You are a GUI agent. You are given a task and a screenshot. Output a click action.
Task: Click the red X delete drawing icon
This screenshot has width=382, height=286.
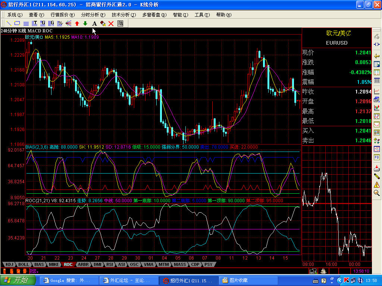[x=111, y=23]
